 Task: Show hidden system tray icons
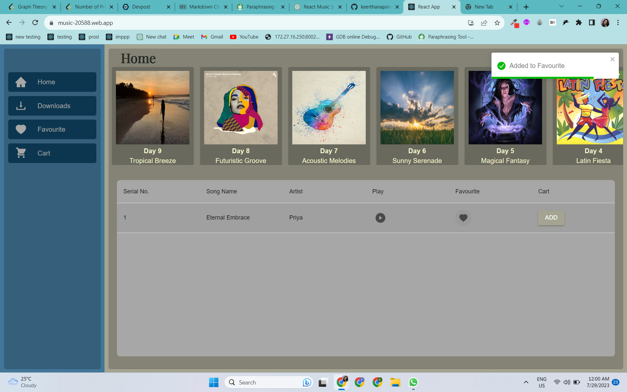coord(526,382)
